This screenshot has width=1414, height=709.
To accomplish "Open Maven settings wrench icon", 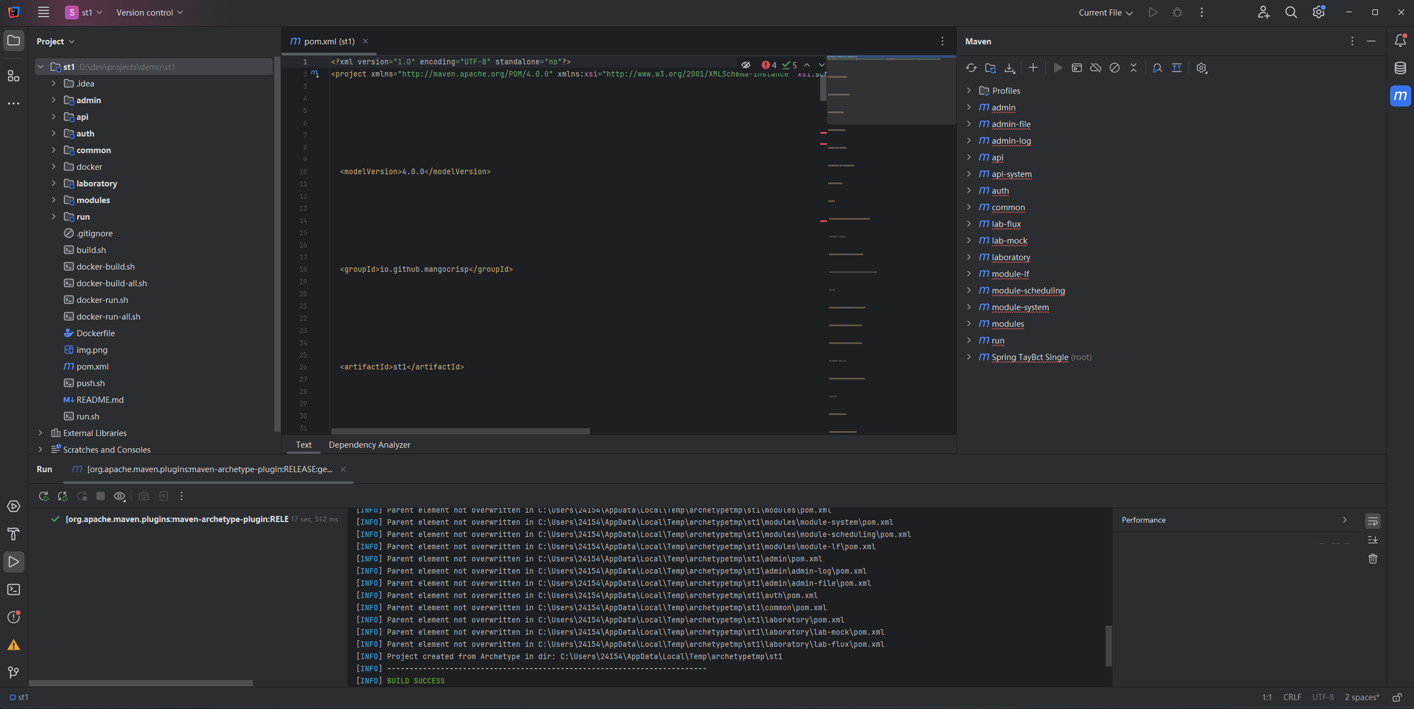I will click(x=1202, y=68).
